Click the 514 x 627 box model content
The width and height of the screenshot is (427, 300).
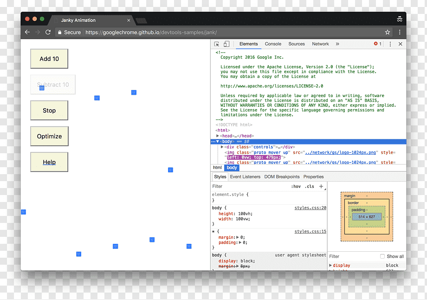coord(367,217)
